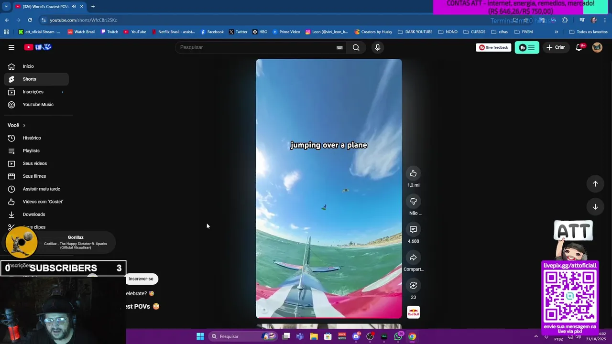Image resolution: width=612 pixels, height=344 pixels.
Task: Open the Prime Video bookmark
Action: pos(286,32)
